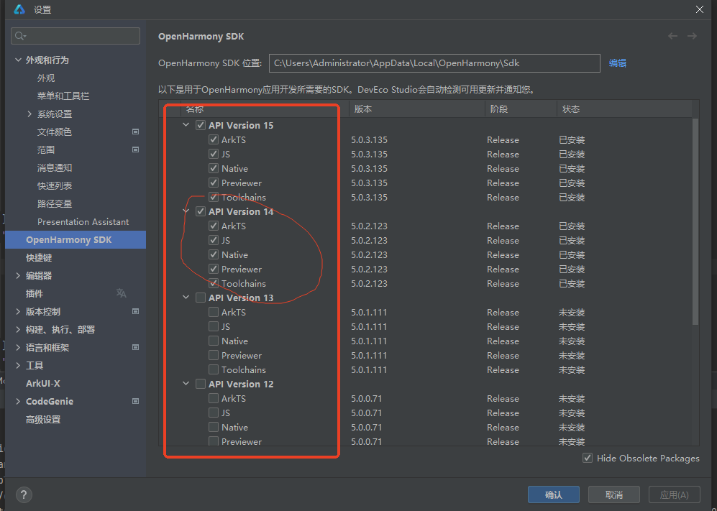Check Native under API Version 12
The height and width of the screenshot is (511, 717).
(x=214, y=427)
